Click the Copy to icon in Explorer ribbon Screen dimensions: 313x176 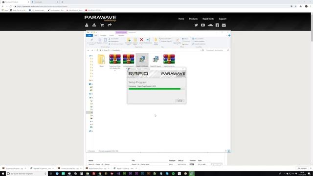pyautogui.click(x=135, y=40)
